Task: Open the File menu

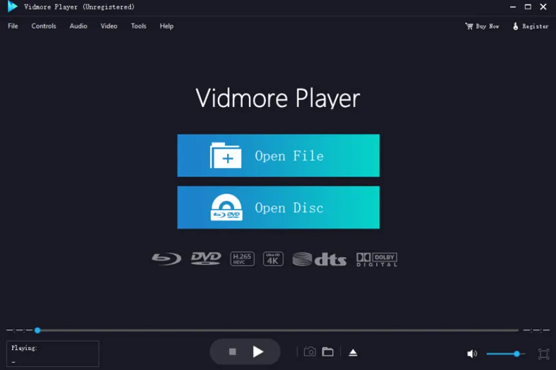Action: coord(13,26)
